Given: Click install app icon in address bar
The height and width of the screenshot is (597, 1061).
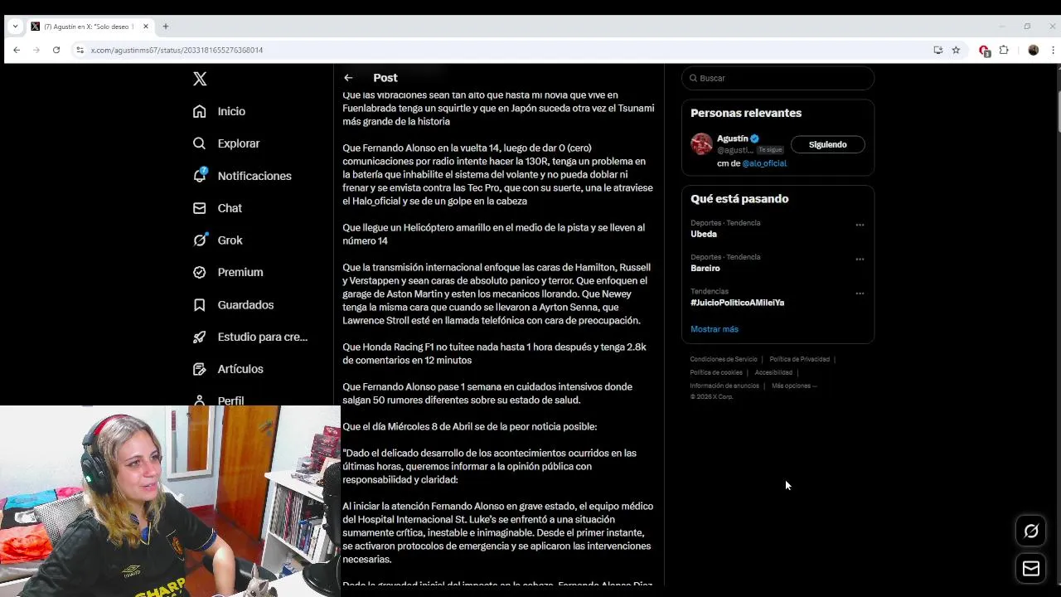Looking at the screenshot, I should click(x=937, y=50).
